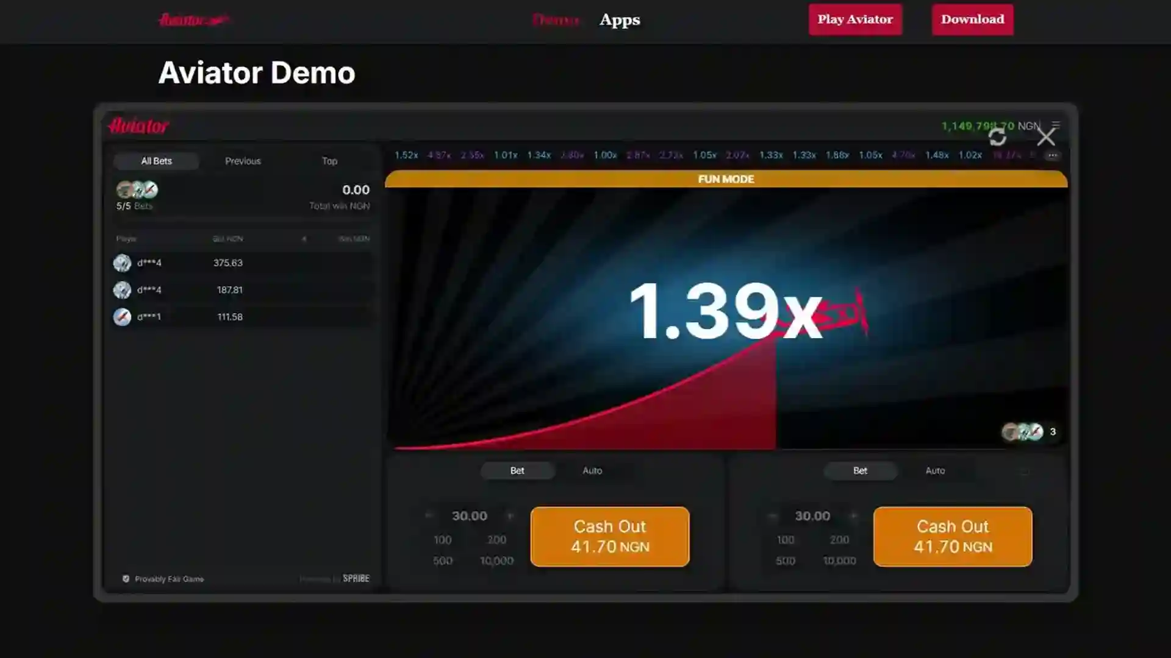1171x658 pixels.
Task: Click the Play Aviator button
Action: 855,19
